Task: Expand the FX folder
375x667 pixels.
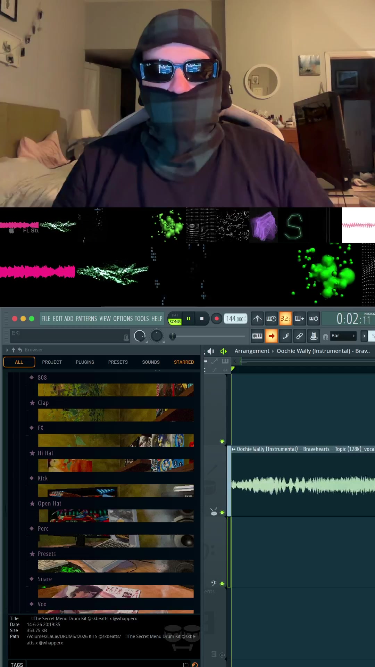Action: click(x=41, y=428)
